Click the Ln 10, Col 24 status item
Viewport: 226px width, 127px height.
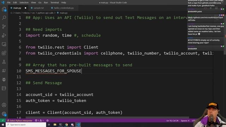(172, 121)
